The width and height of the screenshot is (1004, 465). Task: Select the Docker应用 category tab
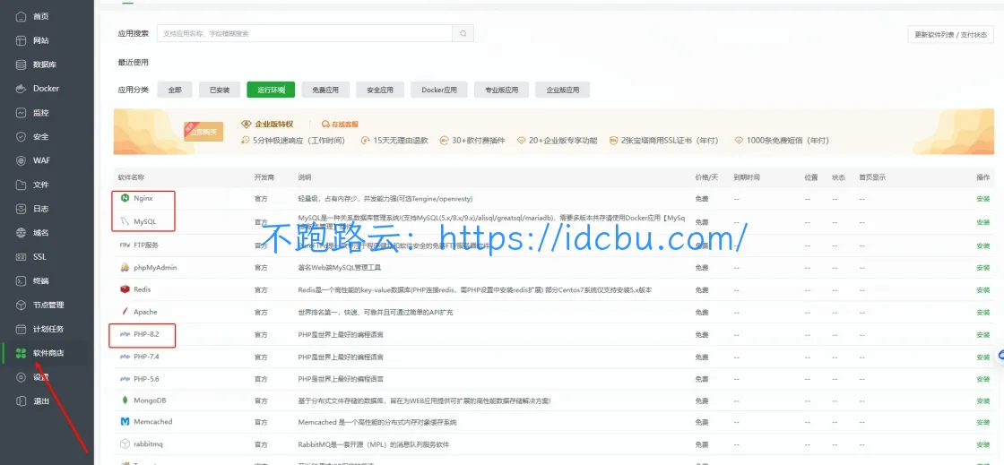coord(439,90)
